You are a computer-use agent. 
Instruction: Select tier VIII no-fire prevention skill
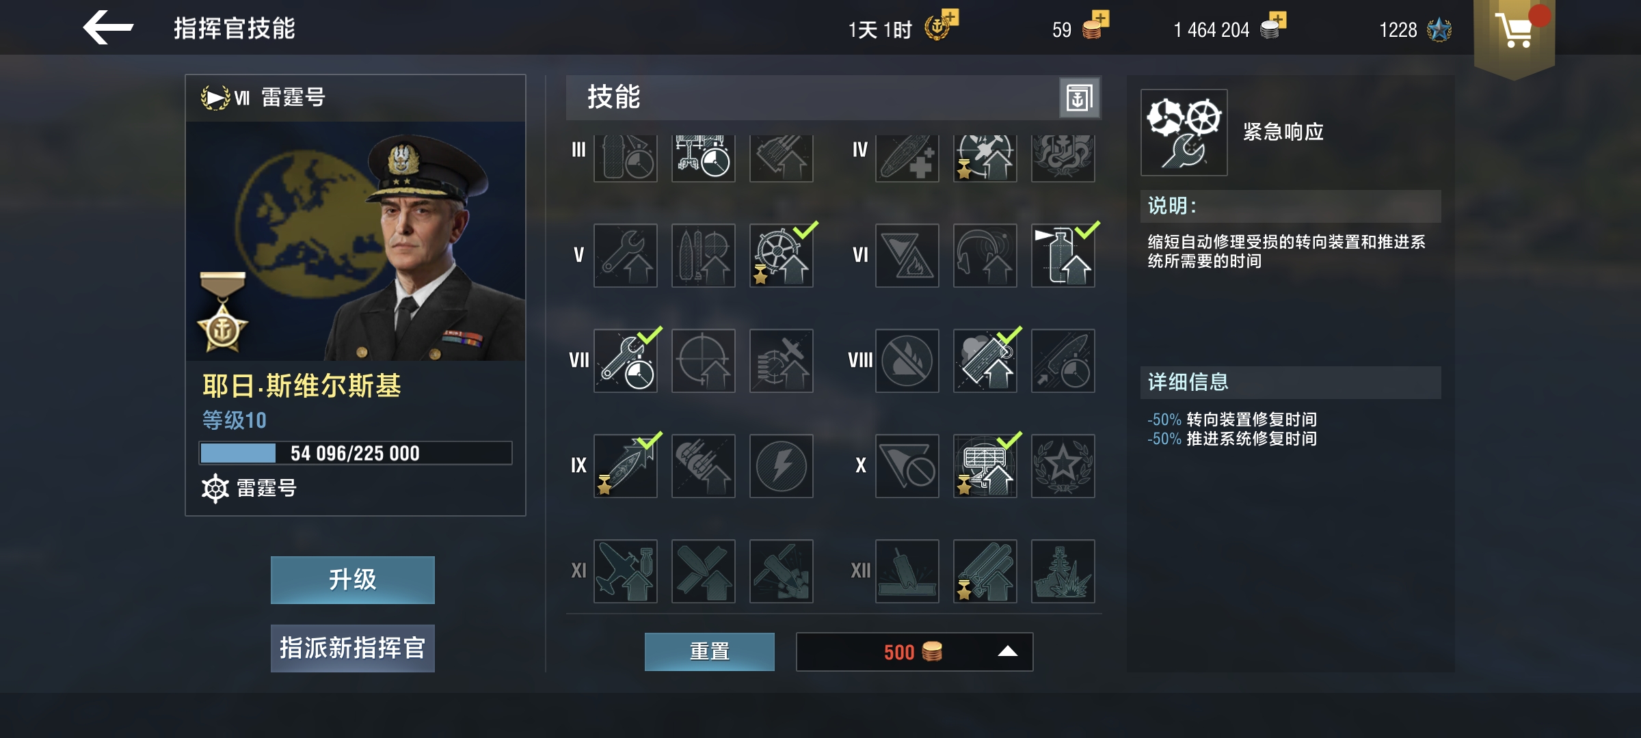pyautogui.click(x=907, y=361)
